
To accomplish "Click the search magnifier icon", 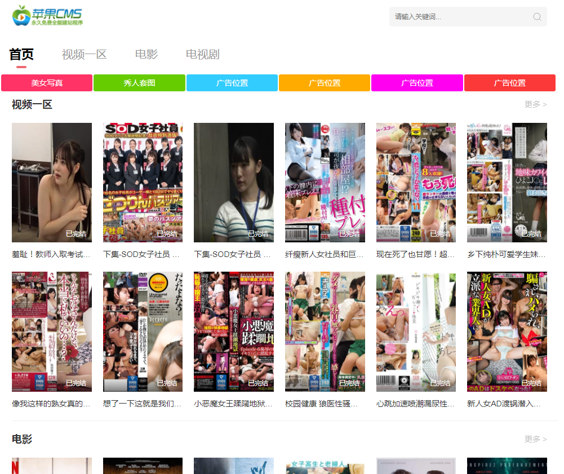I will point(537,17).
